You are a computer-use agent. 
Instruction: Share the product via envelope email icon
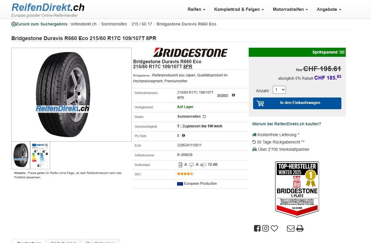[291, 228]
